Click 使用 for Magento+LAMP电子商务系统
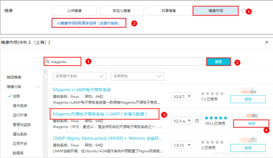Image resolution: width=273 pixels, height=158 pixels. [x=248, y=99]
